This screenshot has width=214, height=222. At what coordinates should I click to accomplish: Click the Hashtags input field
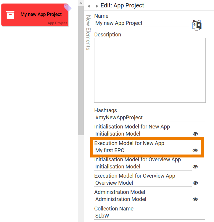point(149,118)
